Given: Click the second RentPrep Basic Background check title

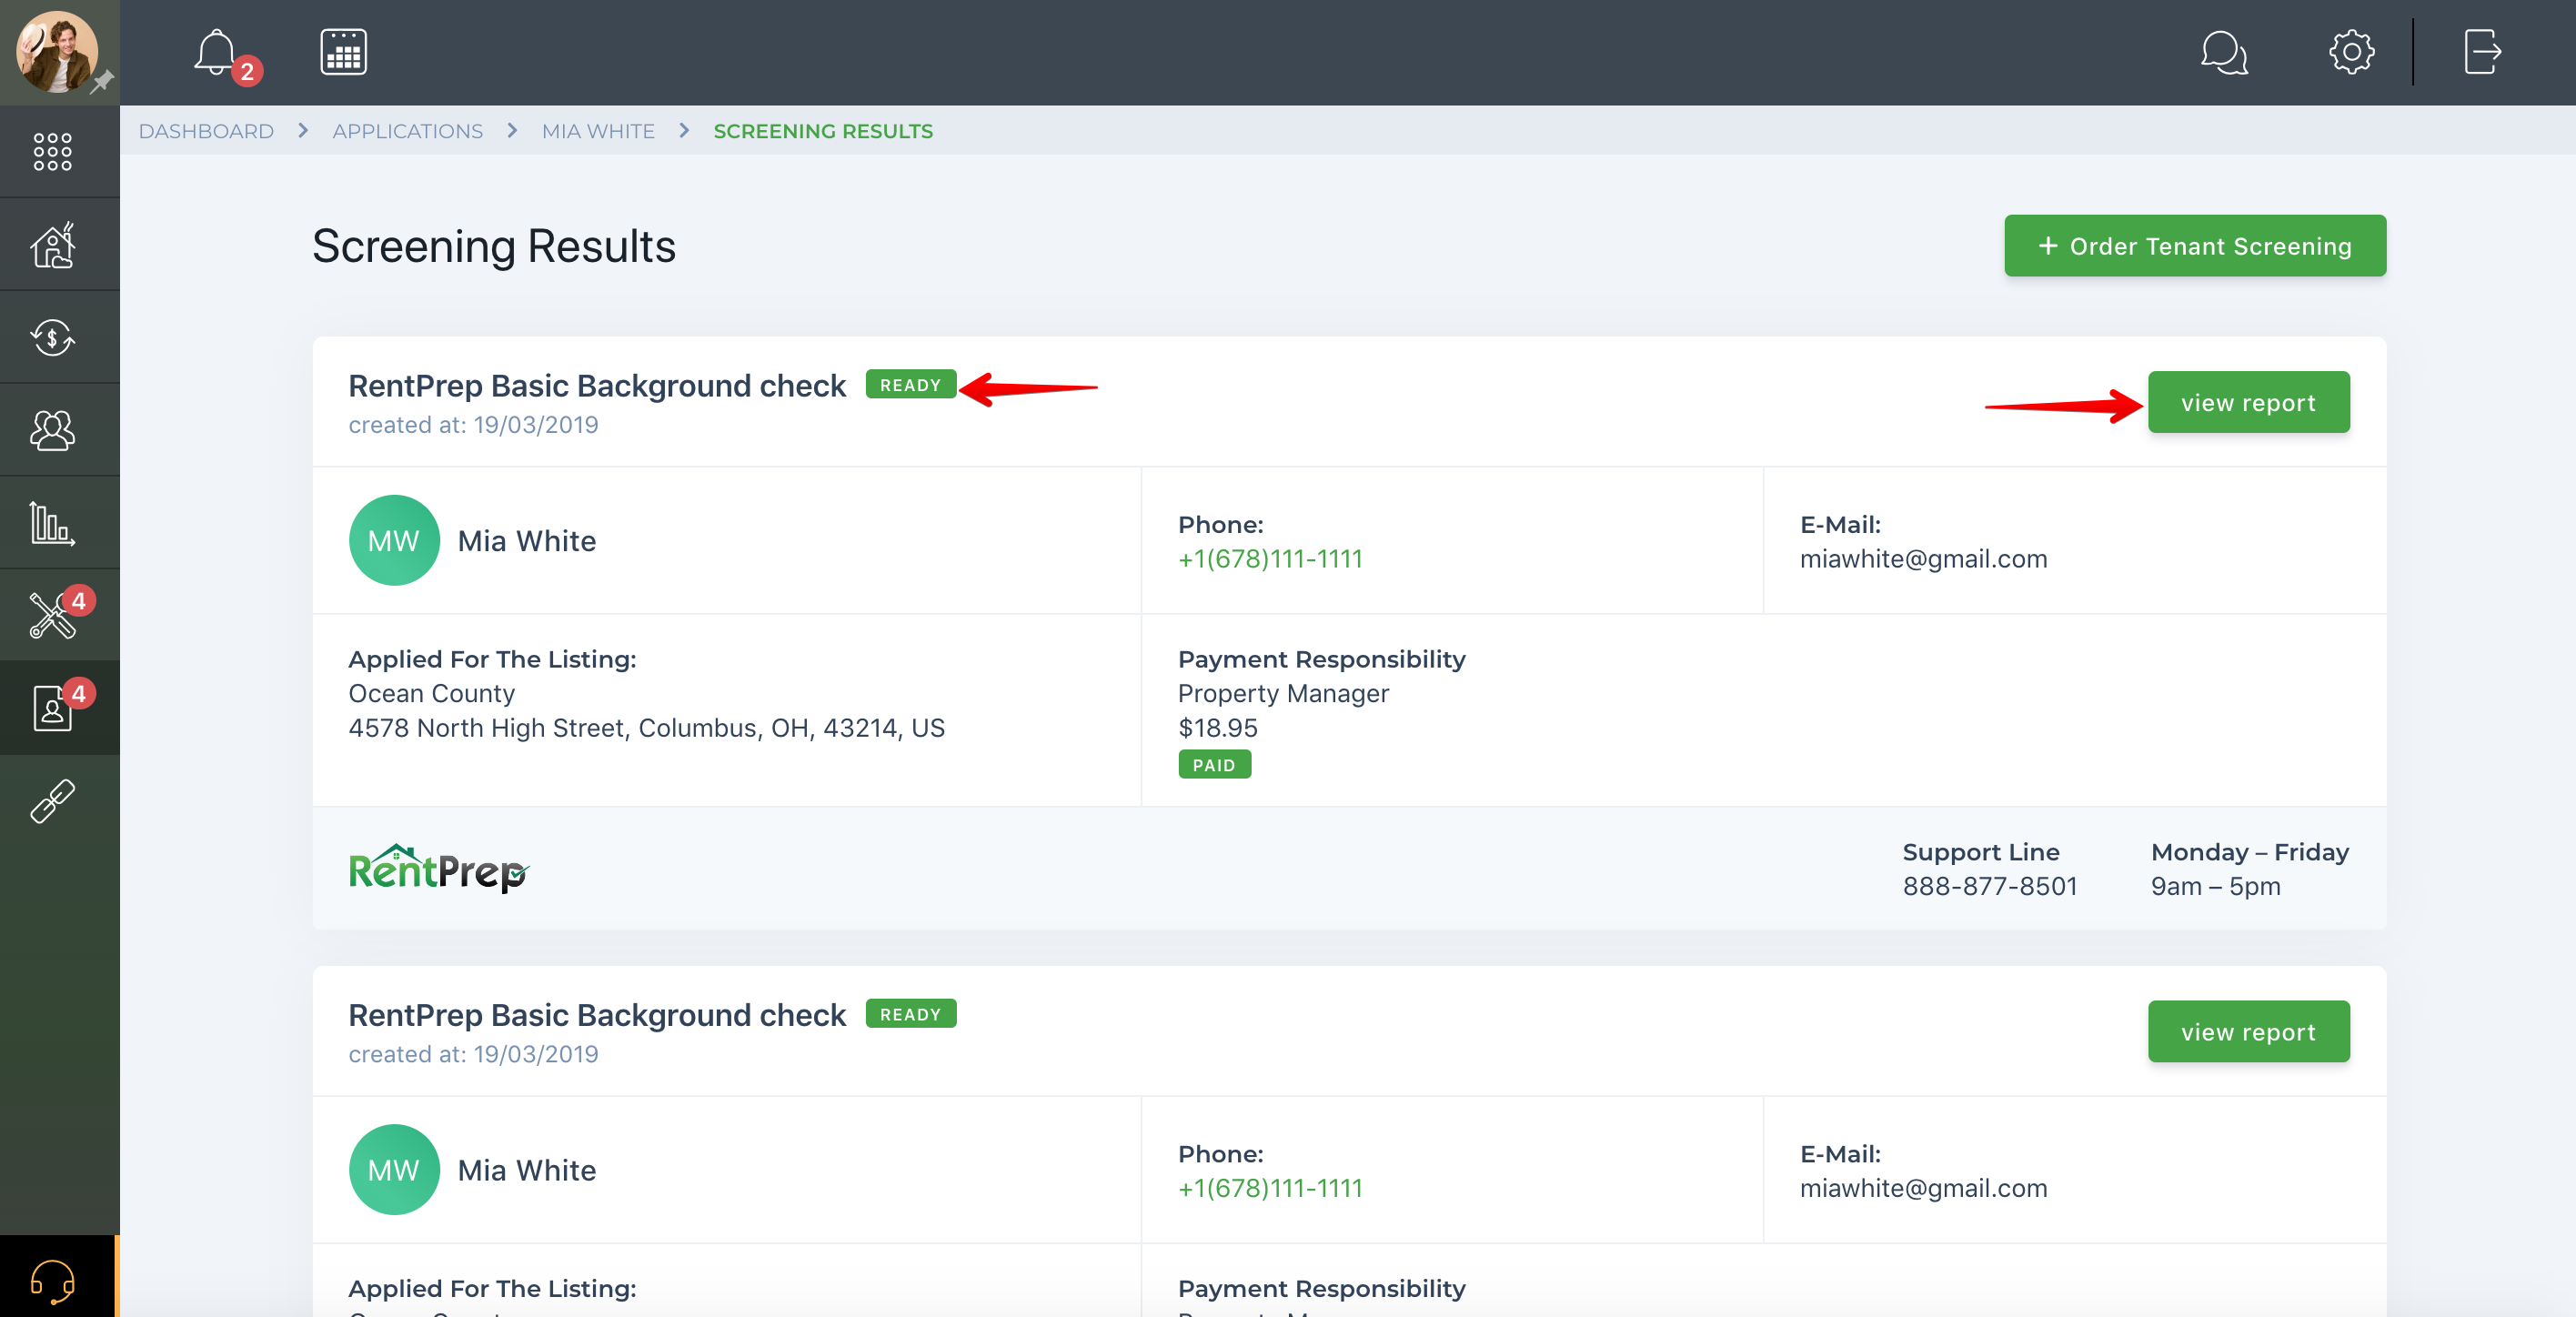Looking at the screenshot, I should coord(597,1015).
